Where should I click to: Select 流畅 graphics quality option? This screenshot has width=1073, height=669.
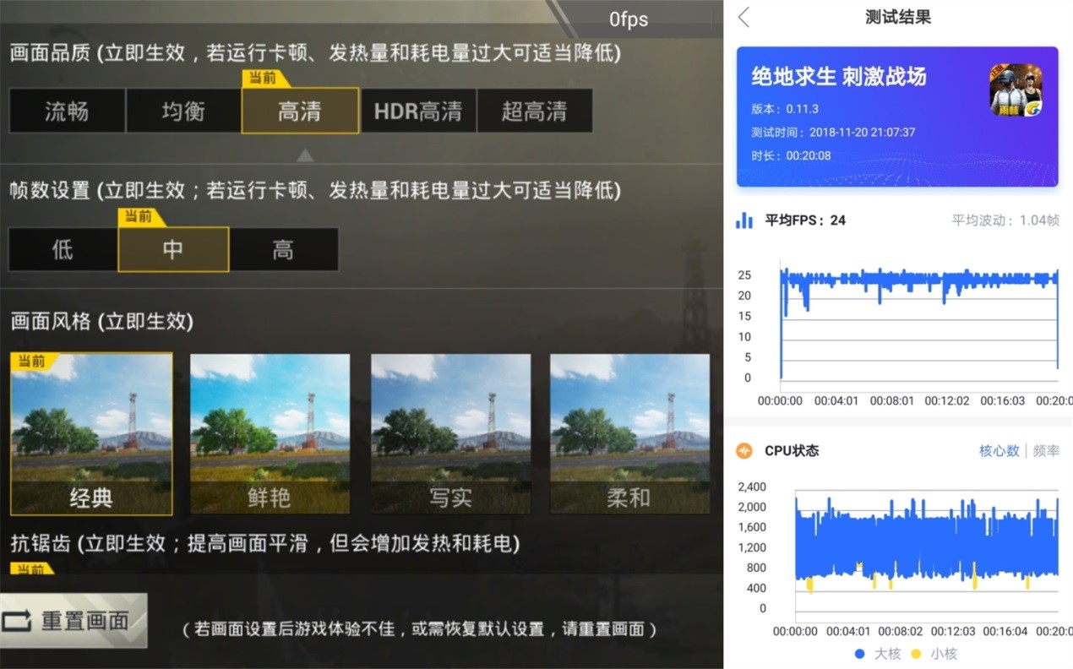[67, 111]
